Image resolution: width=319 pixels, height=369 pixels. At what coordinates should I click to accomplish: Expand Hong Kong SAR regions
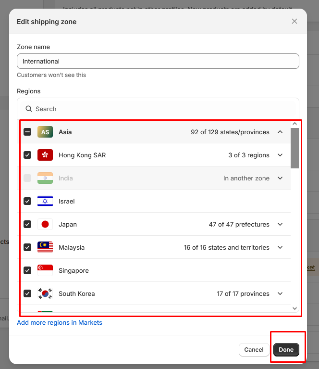(280, 155)
